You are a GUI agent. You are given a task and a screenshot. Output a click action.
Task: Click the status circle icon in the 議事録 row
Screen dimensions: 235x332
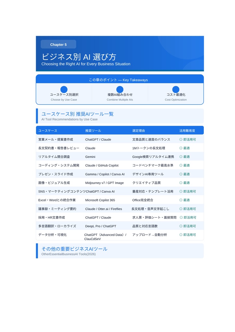click(181, 209)
